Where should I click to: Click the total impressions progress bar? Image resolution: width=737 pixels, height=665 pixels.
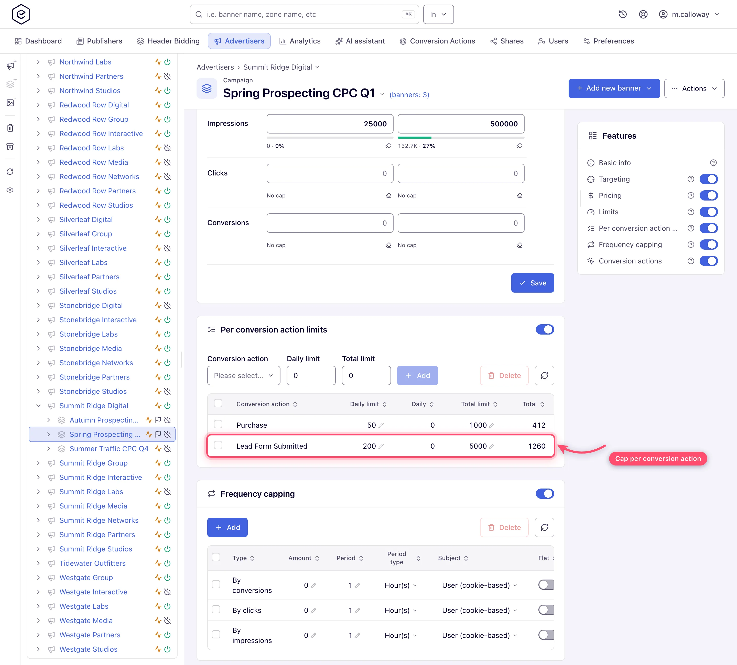(x=461, y=138)
